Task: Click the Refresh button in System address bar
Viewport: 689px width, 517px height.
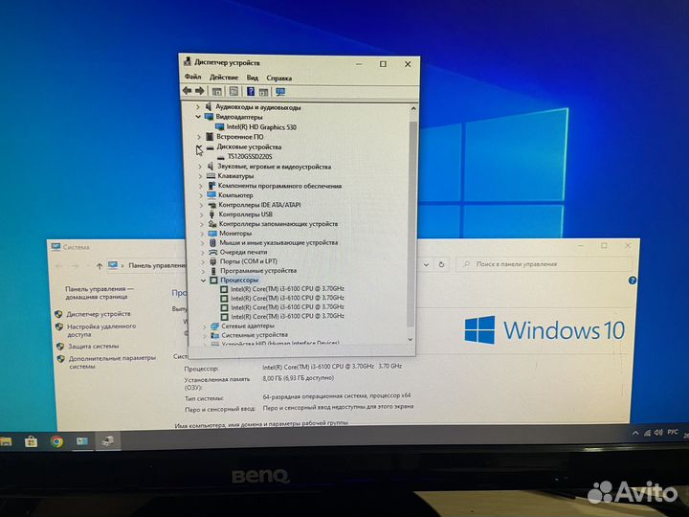Action: click(441, 264)
